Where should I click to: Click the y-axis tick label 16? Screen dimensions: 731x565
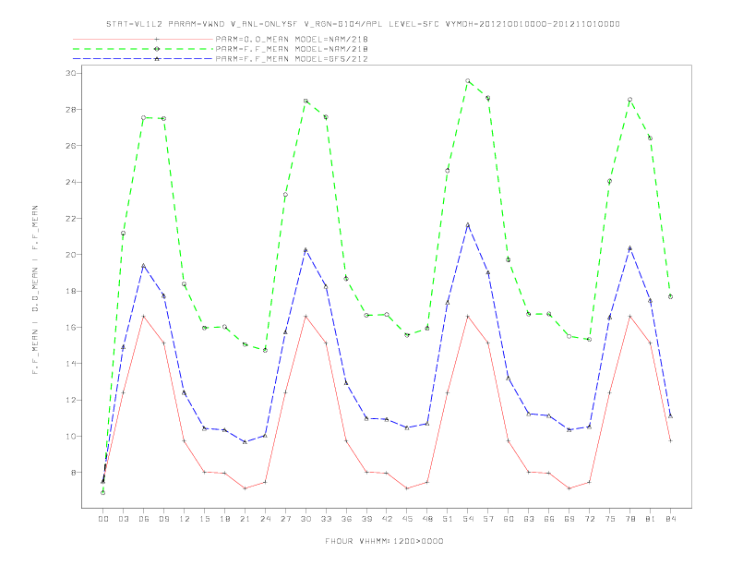71,327
